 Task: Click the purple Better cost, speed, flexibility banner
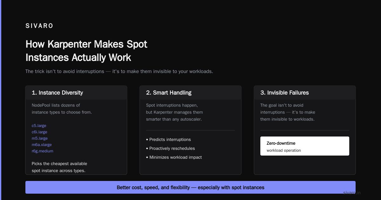190,187
